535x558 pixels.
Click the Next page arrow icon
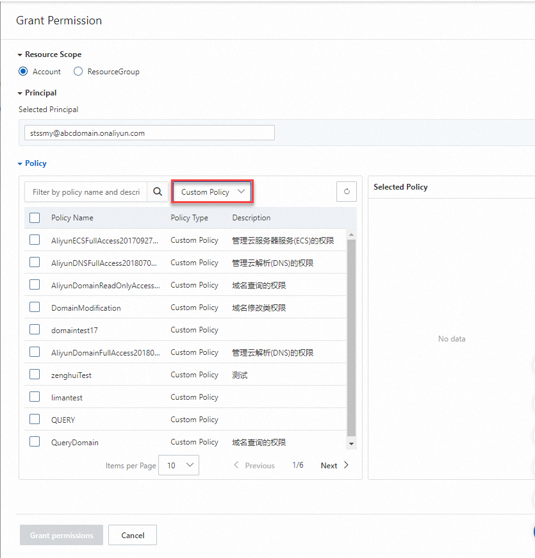[346, 465]
